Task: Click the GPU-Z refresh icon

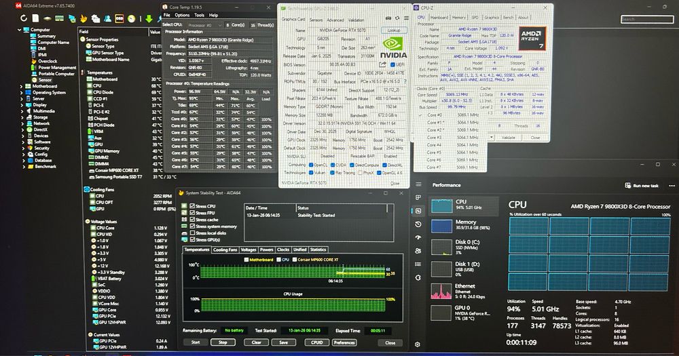Action: click(397, 18)
